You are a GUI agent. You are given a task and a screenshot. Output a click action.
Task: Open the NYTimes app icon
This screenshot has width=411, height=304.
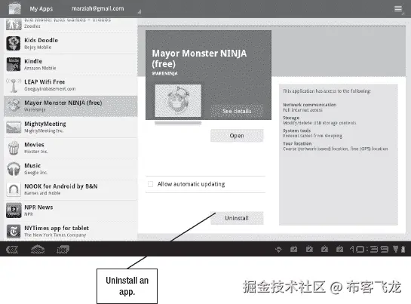tap(14, 232)
